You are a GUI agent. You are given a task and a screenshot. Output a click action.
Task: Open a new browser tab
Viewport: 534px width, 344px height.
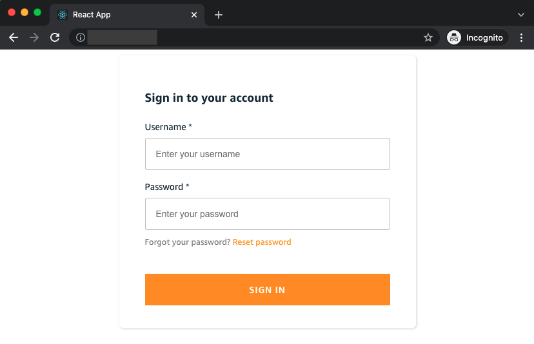click(219, 15)
